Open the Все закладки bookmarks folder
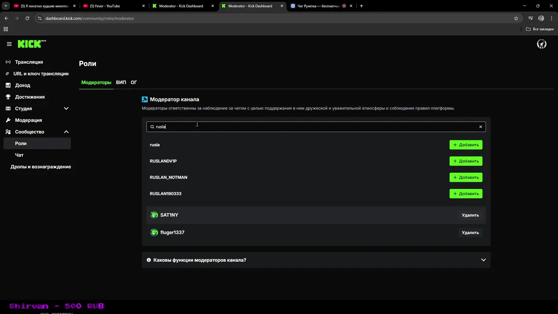 [x=540, y=29]
